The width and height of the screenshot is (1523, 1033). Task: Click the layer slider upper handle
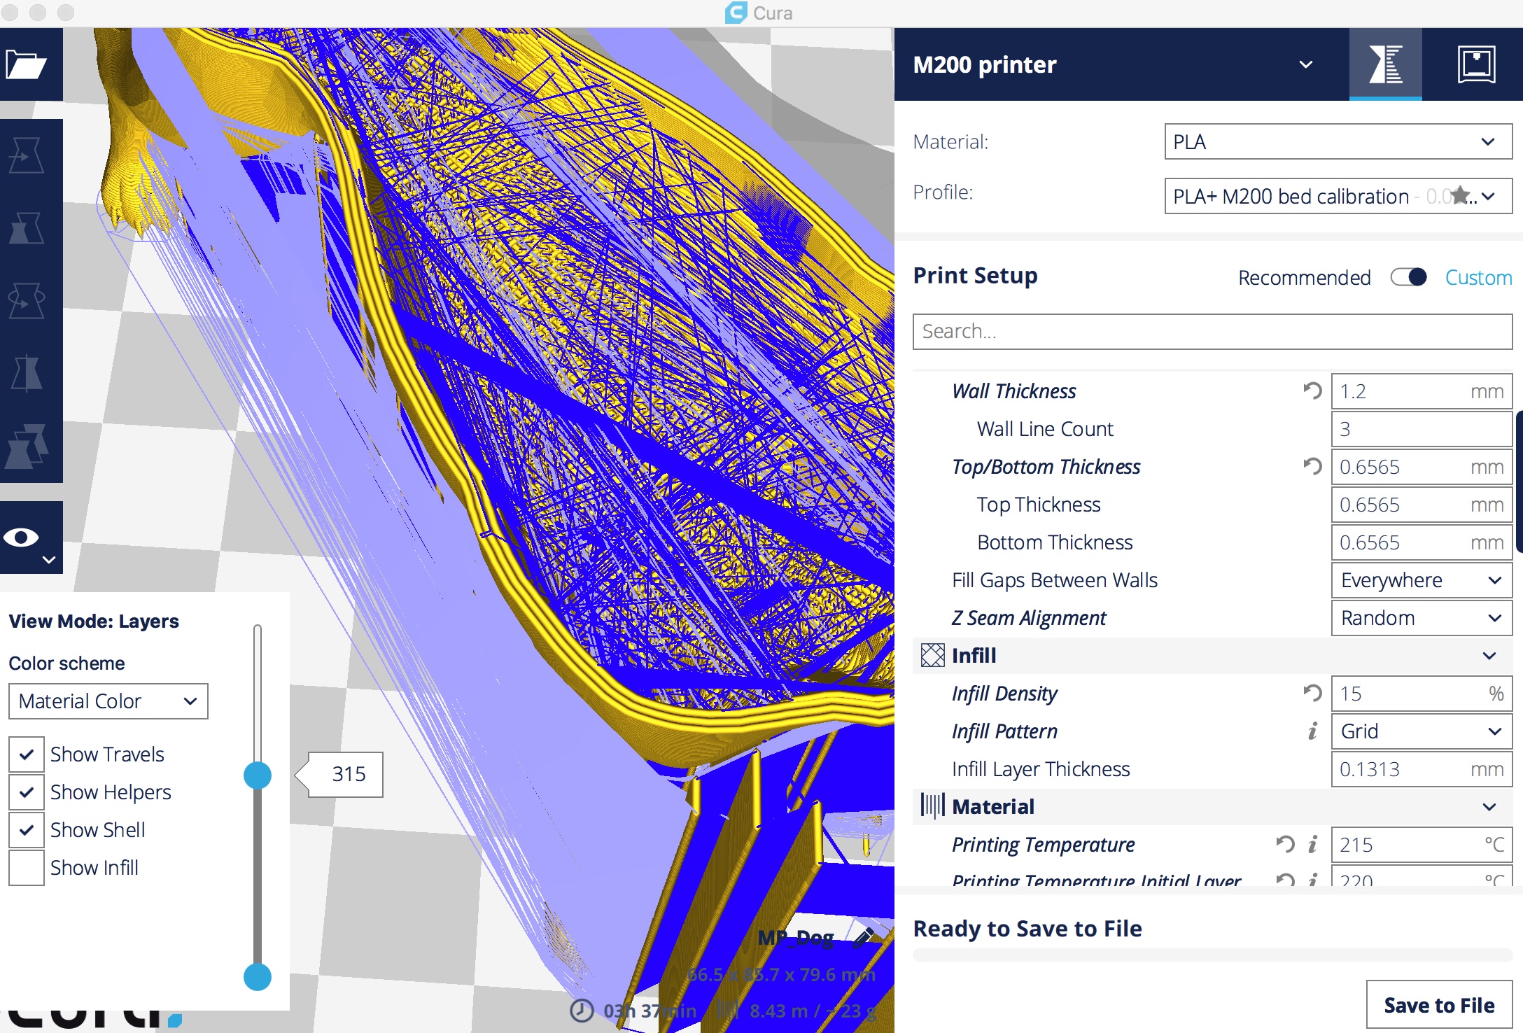[258, 775]
